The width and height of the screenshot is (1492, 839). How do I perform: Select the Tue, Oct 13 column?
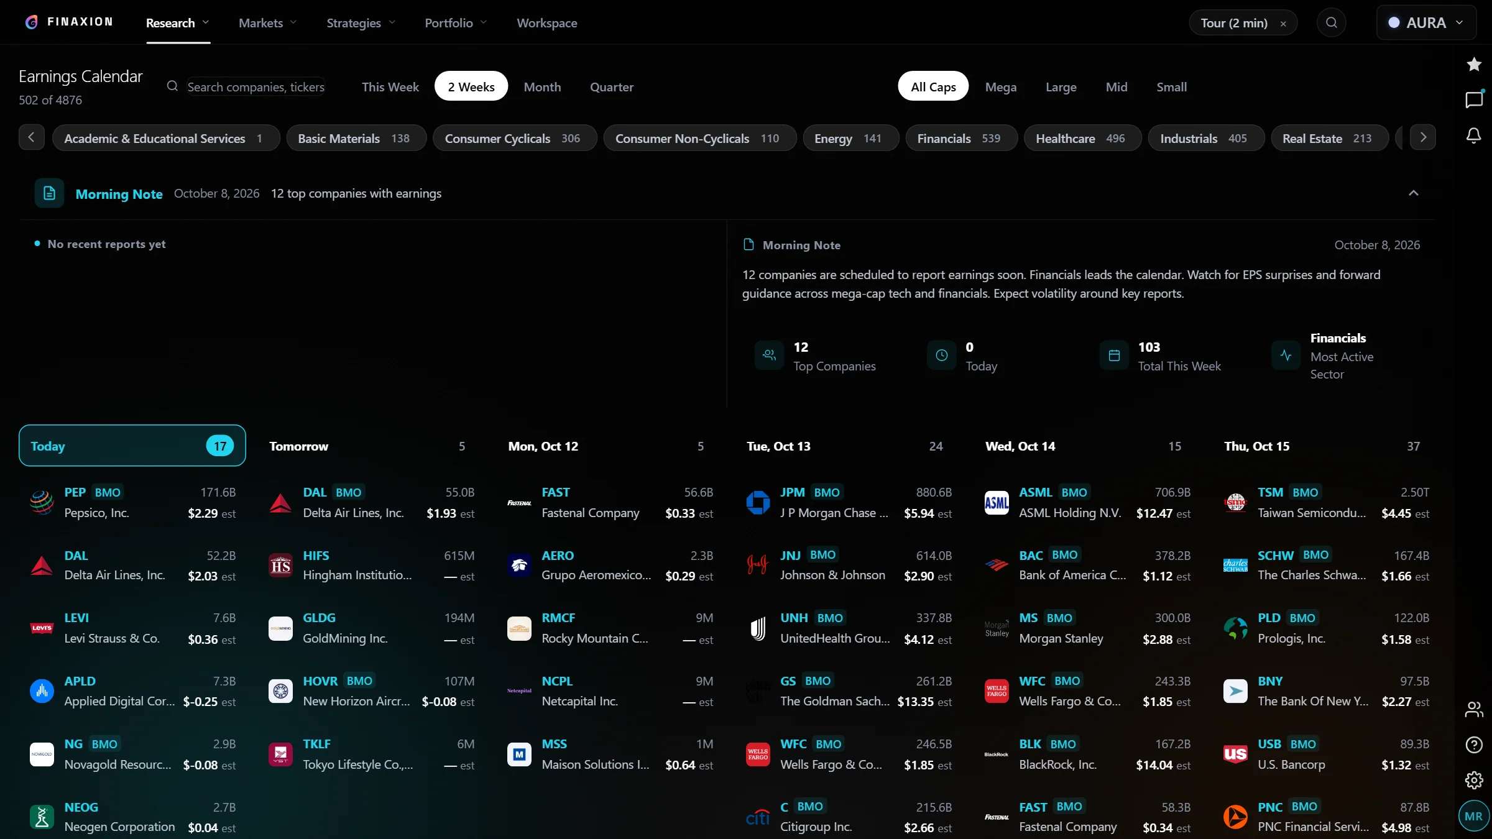click(849, 446)
